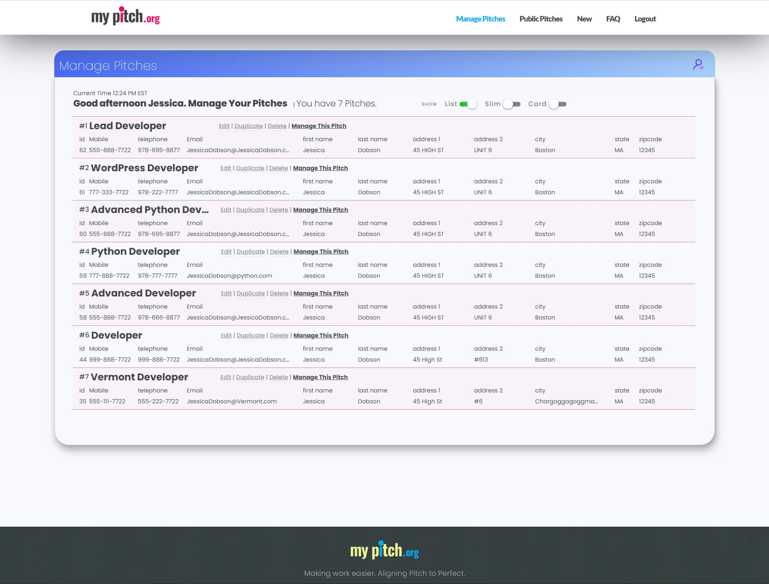
Task: Click the mypitch.org logo top left
Action: click(x=124, y=17)
